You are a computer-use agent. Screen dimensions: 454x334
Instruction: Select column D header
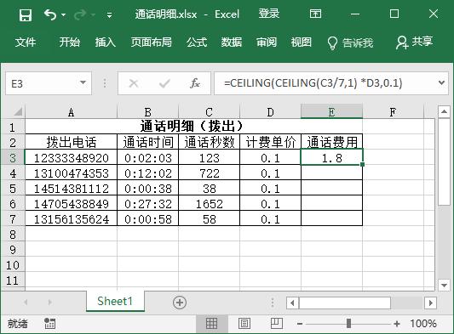[270, 112]
